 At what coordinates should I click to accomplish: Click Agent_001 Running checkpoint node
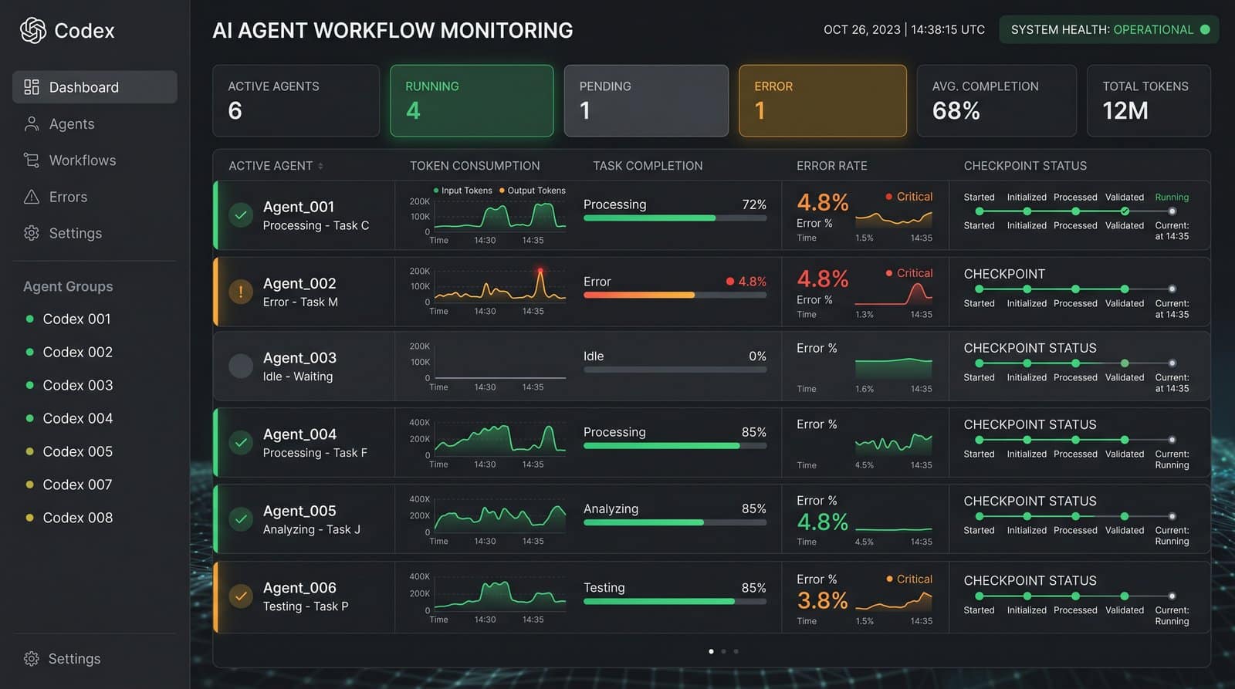click(x=1172, y=211)
